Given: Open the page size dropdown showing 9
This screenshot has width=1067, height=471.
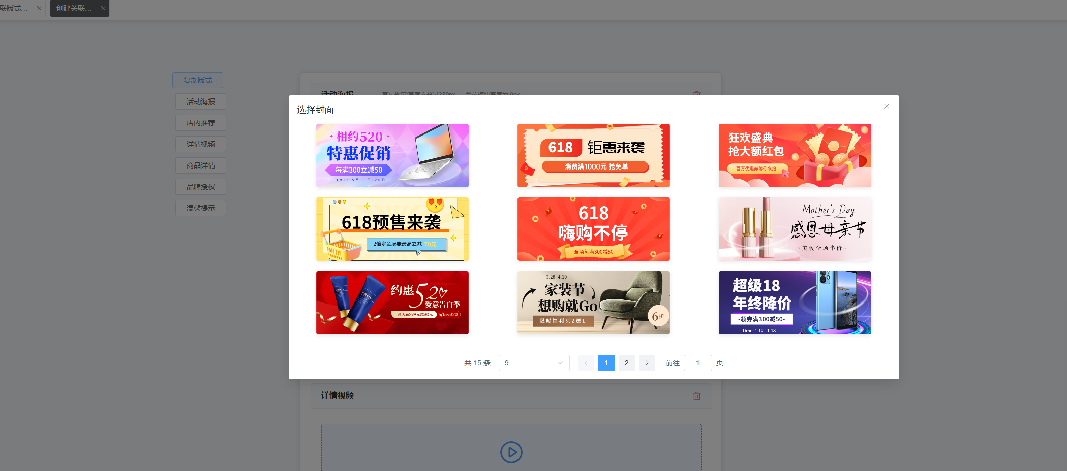Looking at the screenshot, I should [534, 363].
